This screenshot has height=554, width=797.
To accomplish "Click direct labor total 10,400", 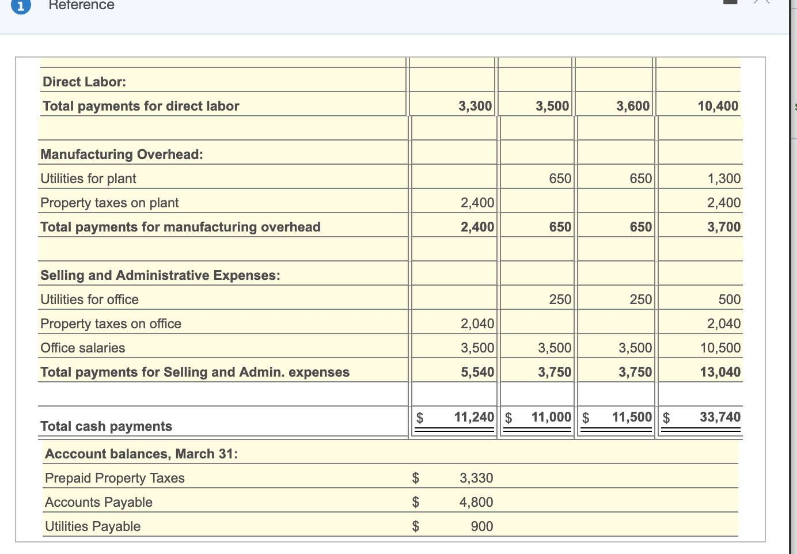I will pos(718,106).
